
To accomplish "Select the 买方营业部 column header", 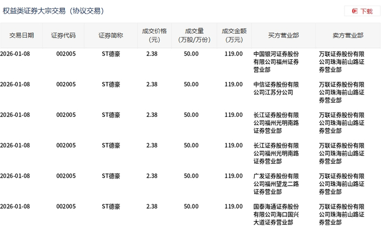I will click(x=284, y=35).
